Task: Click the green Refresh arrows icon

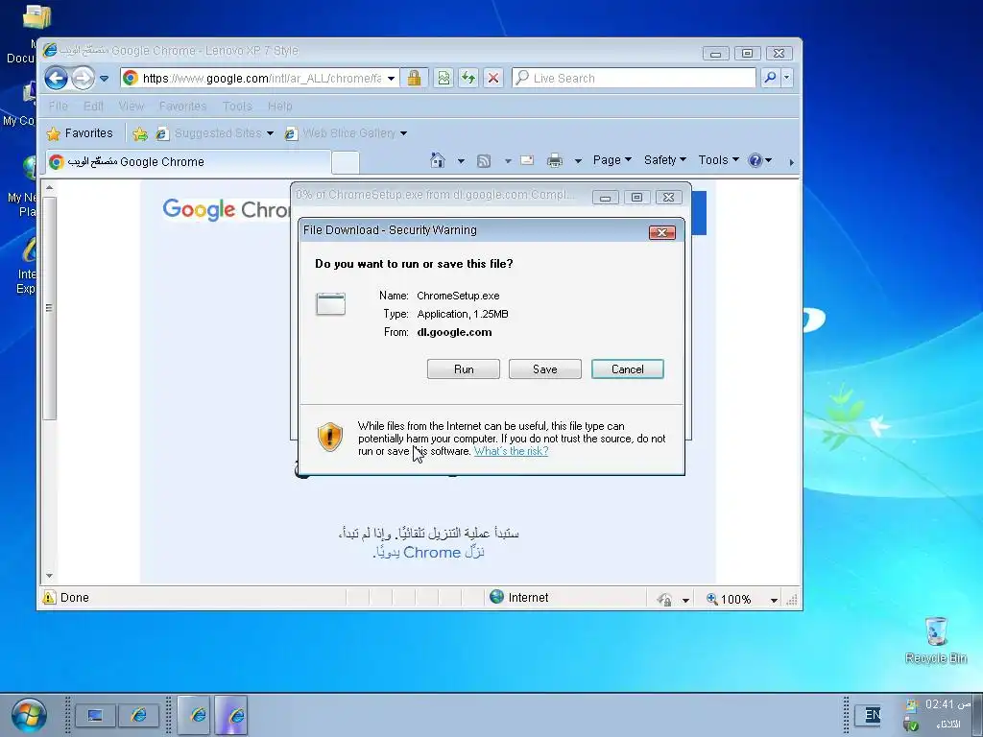Action: pos(468,79)
